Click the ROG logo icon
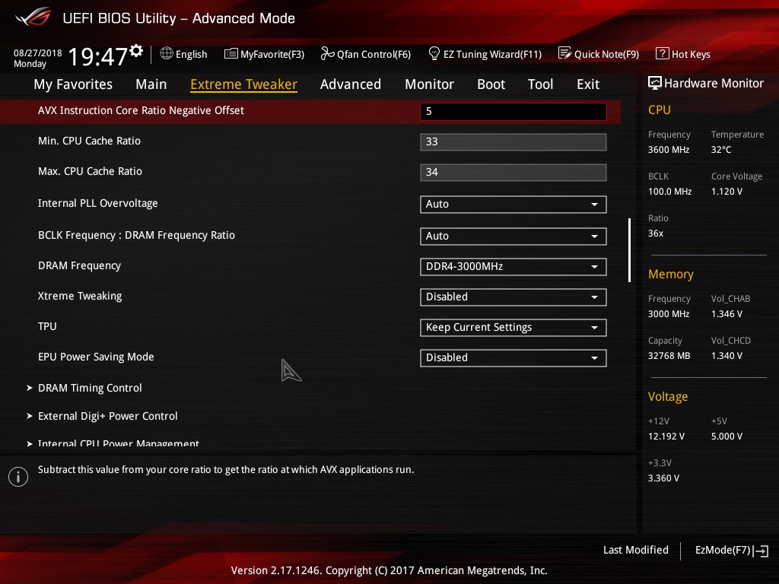This screenshot has width=779, height=584. (33, 17)
